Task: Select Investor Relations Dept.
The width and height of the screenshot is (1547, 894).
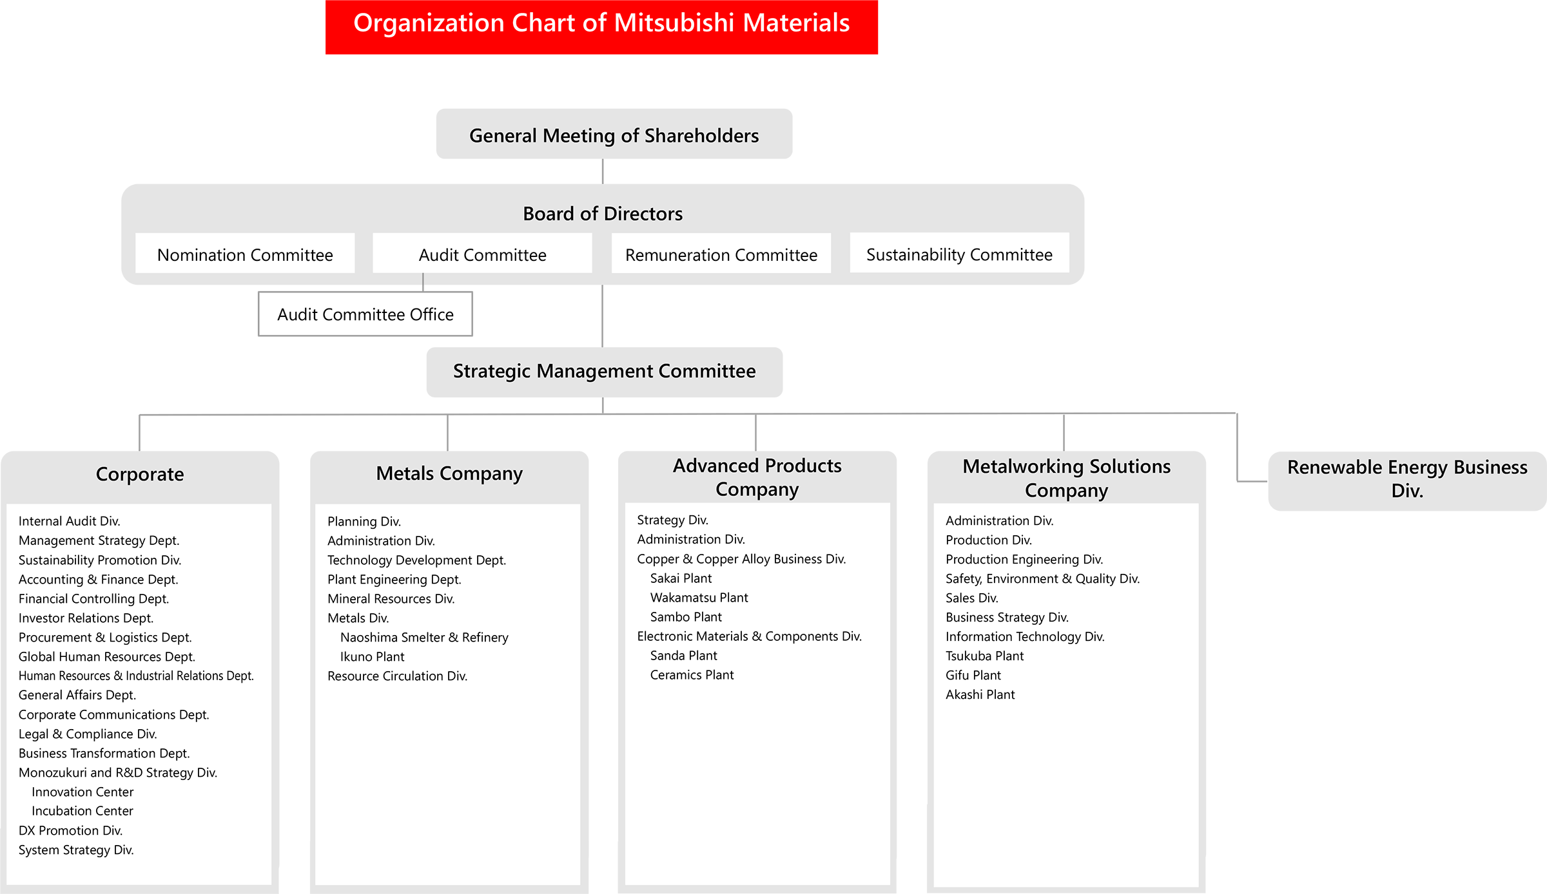Action: (86, 618)
